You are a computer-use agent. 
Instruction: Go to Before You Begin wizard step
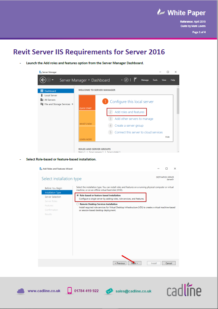point(53,188)
